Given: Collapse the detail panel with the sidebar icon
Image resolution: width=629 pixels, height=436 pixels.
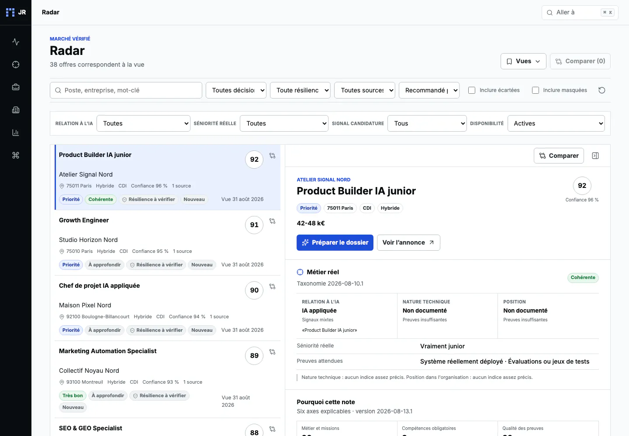Looking at the screenshot, I should [x=595, y=156].
